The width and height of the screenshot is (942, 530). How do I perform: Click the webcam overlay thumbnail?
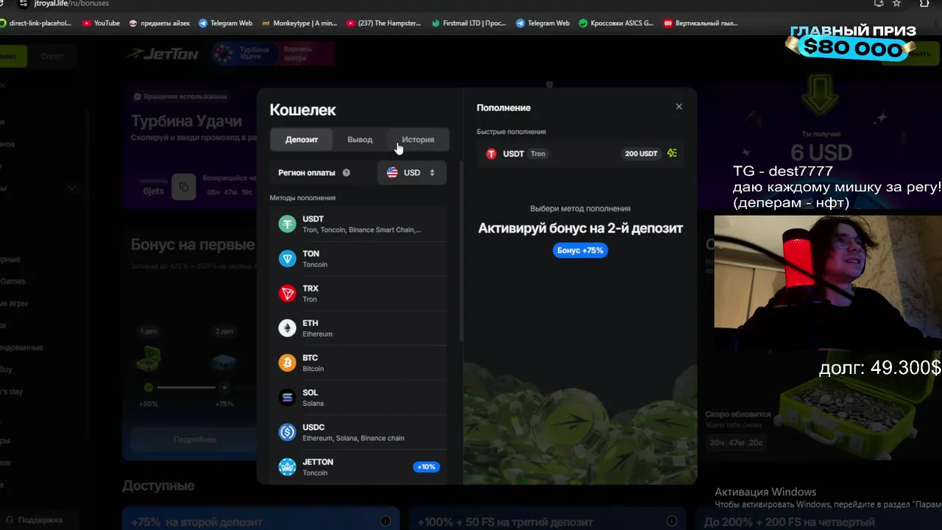click(828, 282)
